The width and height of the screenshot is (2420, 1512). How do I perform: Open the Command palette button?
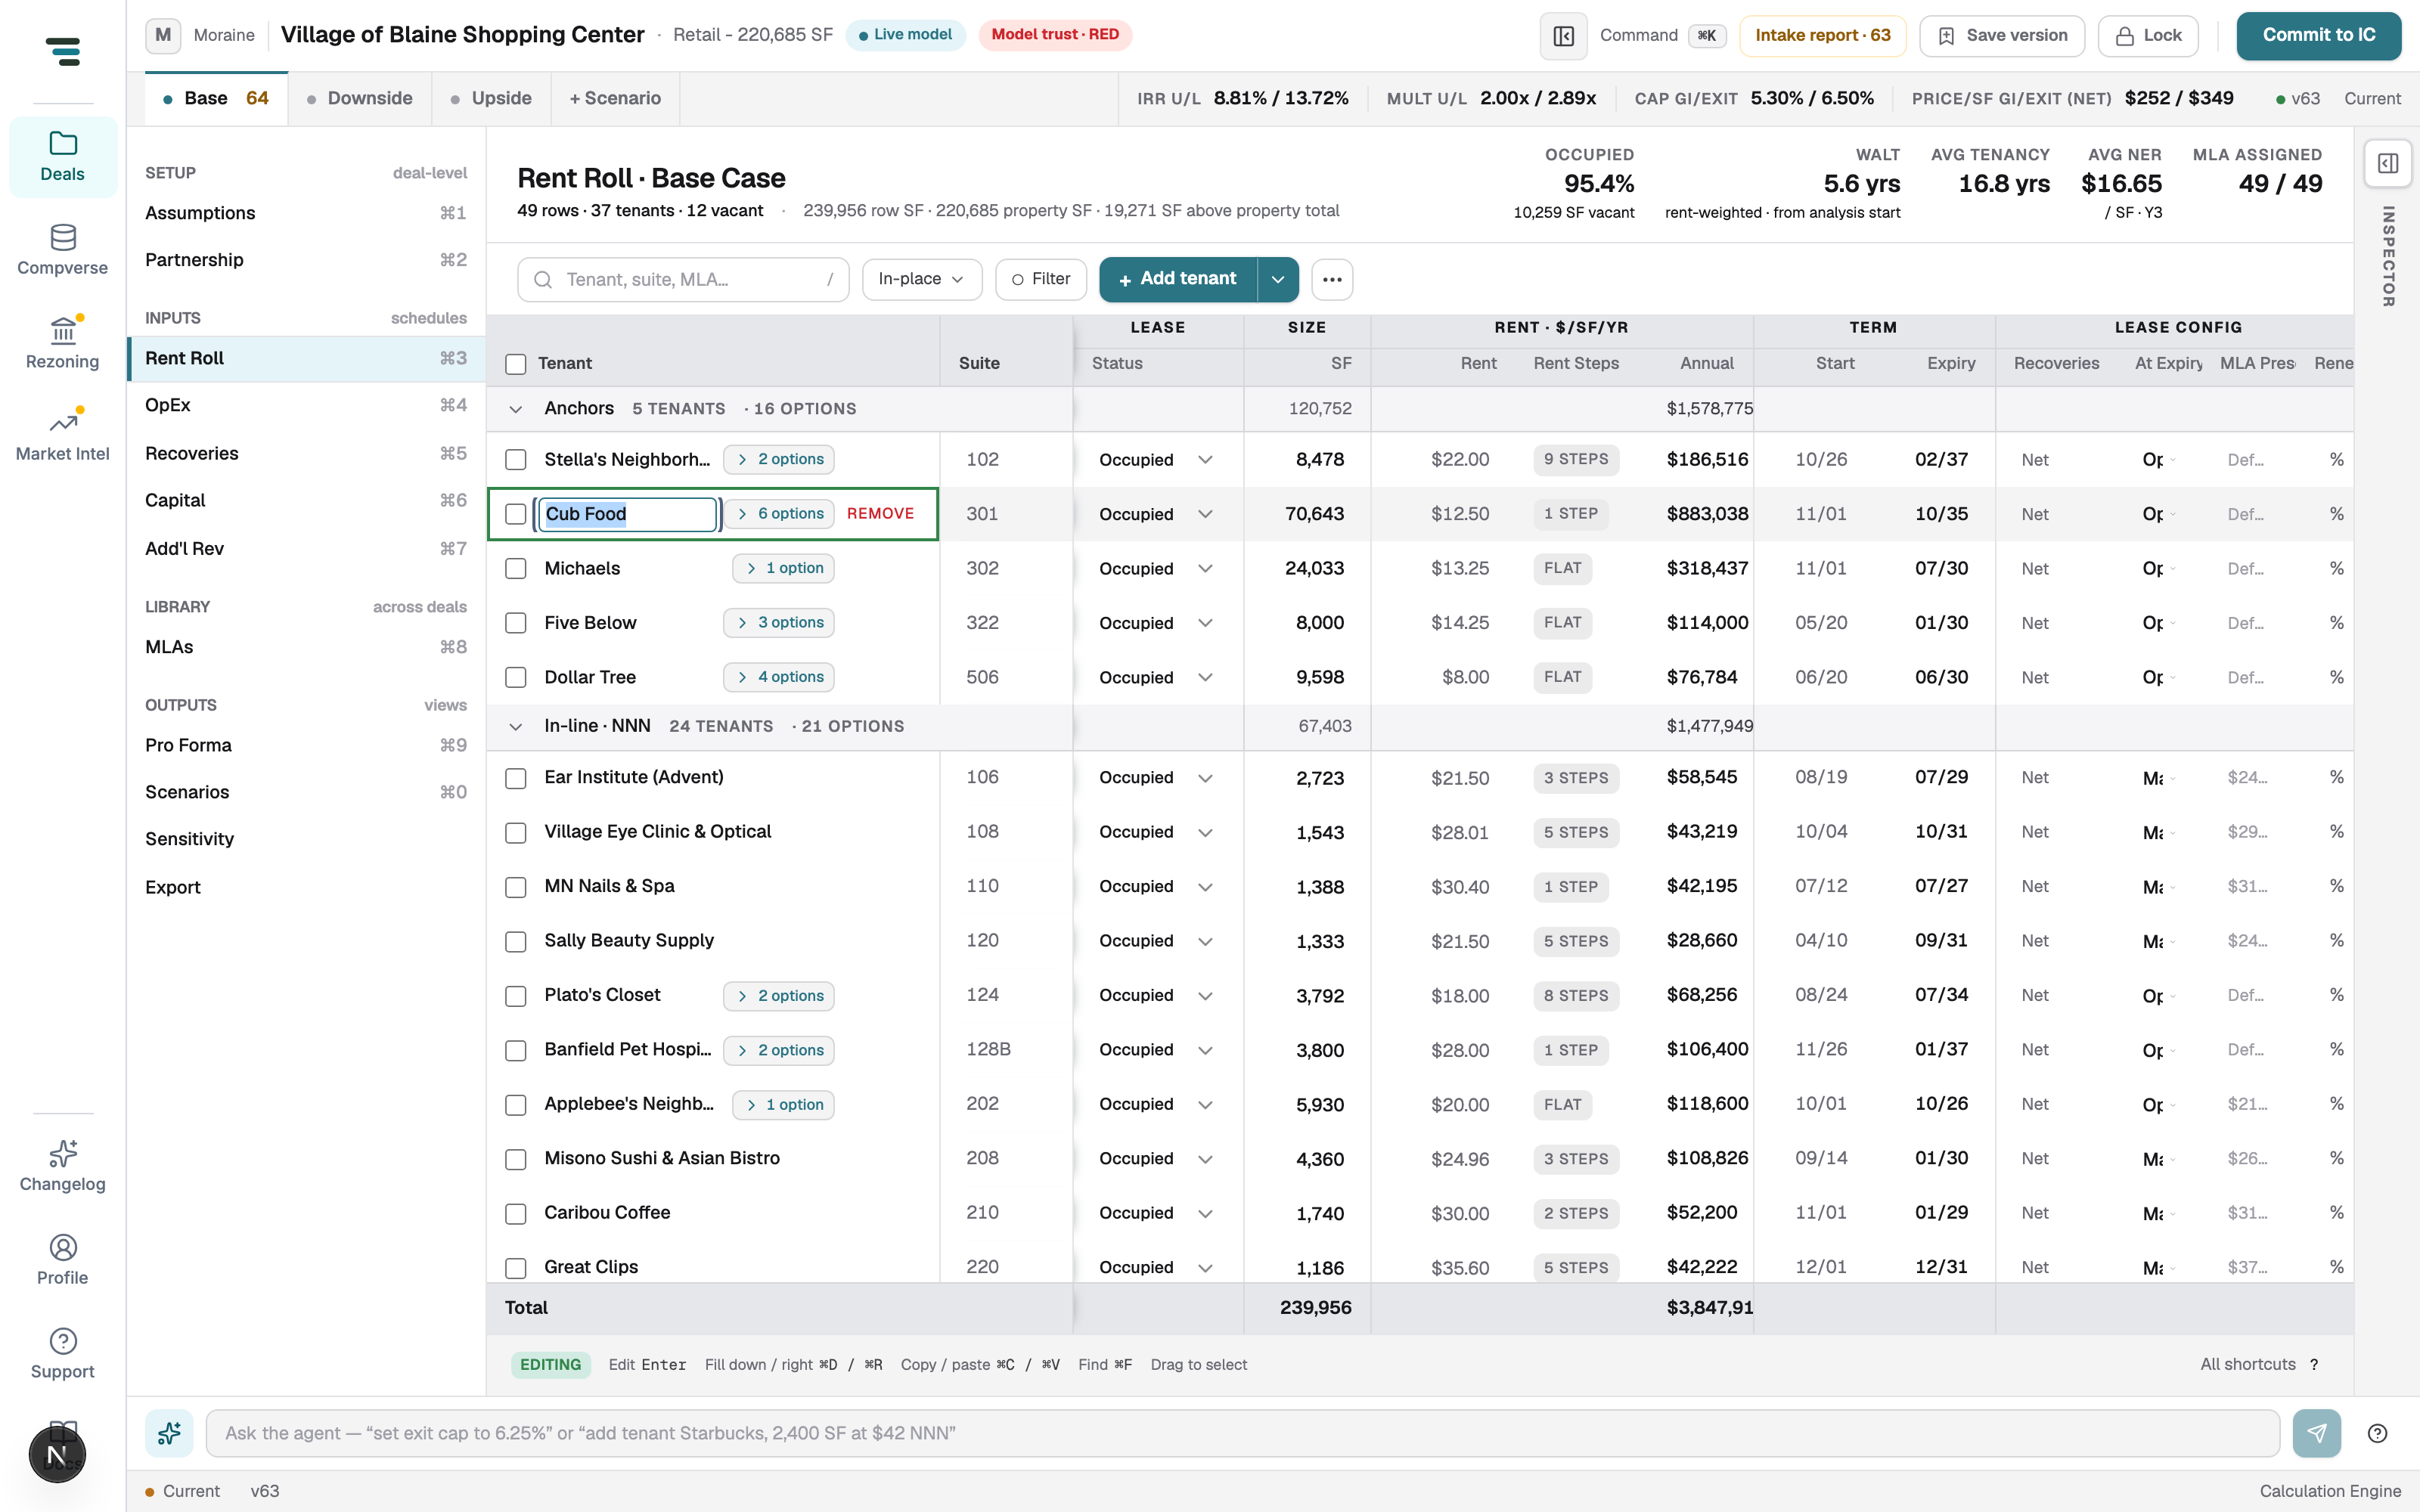point(1662,36)
